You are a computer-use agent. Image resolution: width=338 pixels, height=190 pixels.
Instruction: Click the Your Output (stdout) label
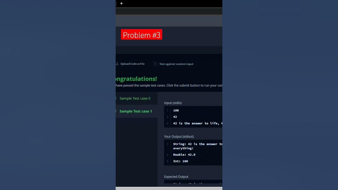pyautogui.click(x=179, y=136)
